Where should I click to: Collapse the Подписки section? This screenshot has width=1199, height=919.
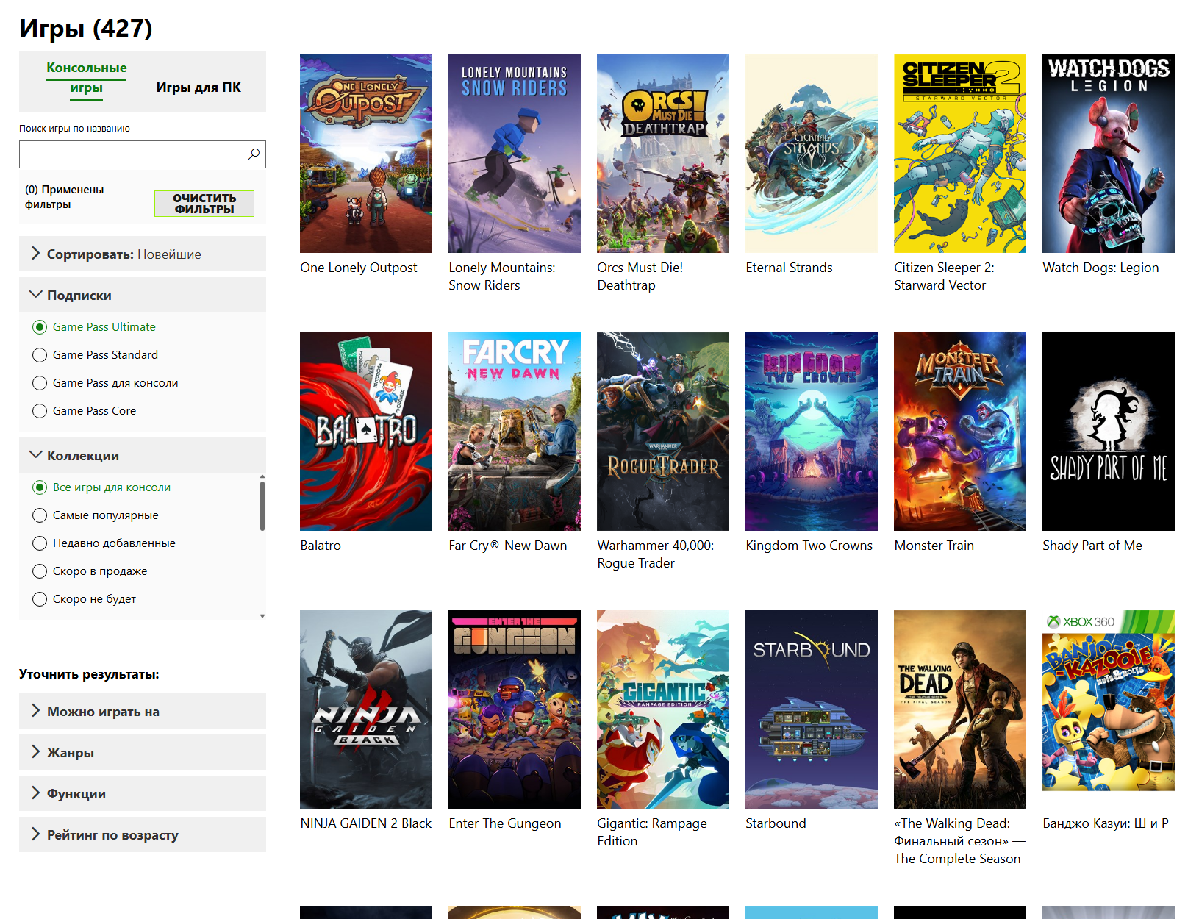[x=143, y=296]
